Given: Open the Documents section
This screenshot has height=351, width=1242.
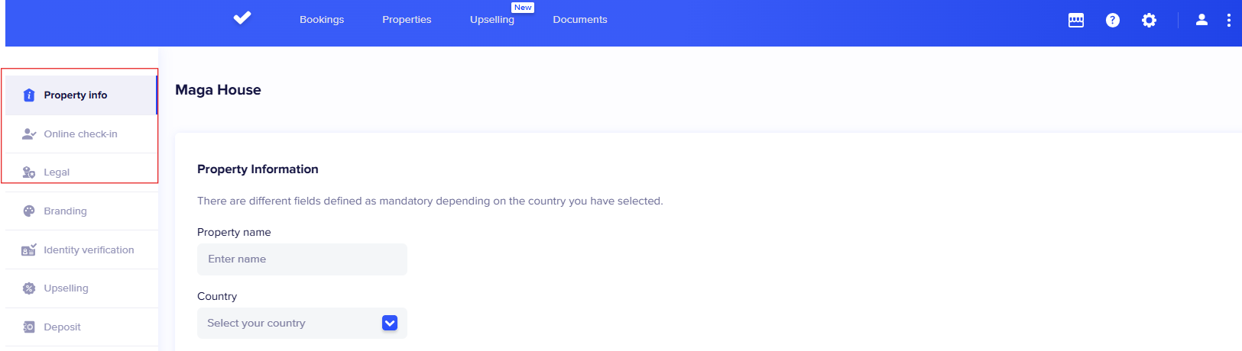Looking at the screenshot, I should (579, 20).
